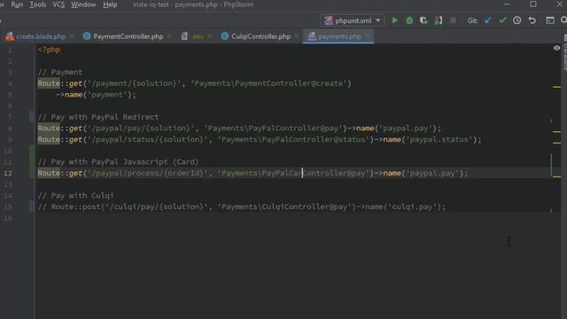
Task: Toggle the inspections eye icon in editor
Action: (x=556, y=48)
